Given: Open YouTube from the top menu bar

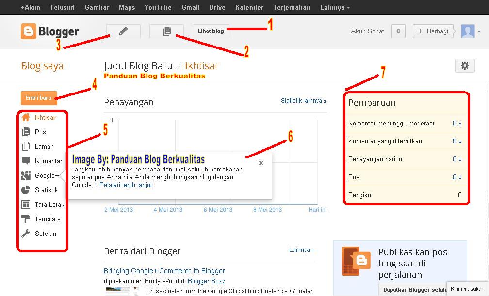Looking at the screenshot, I should (158, 7).
